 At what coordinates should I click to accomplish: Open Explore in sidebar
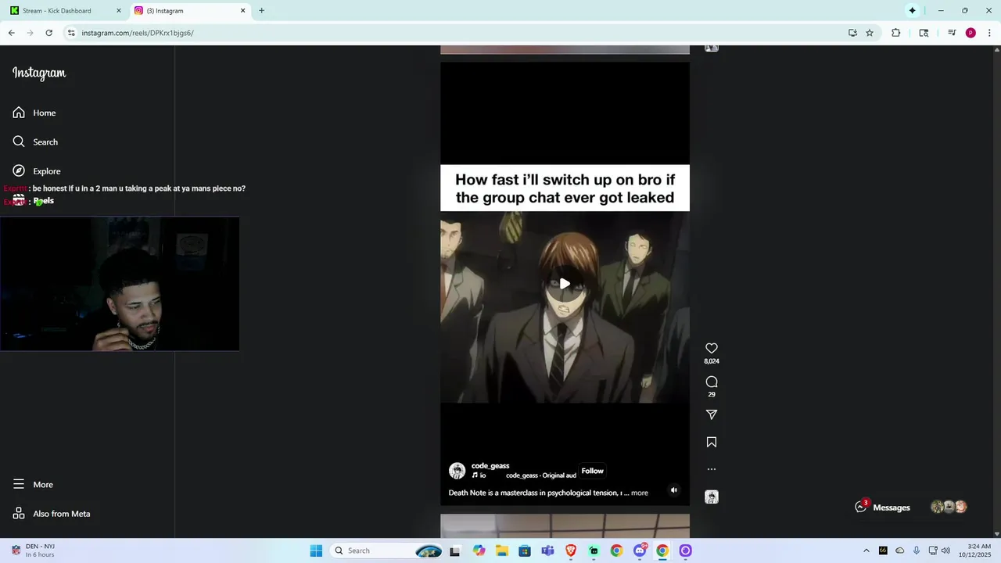point(47,171)
